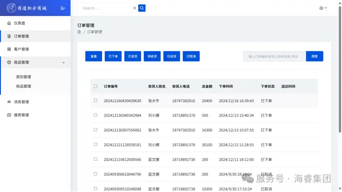
Task: Click the 消息管理 list icon
Action: (9, 102)
